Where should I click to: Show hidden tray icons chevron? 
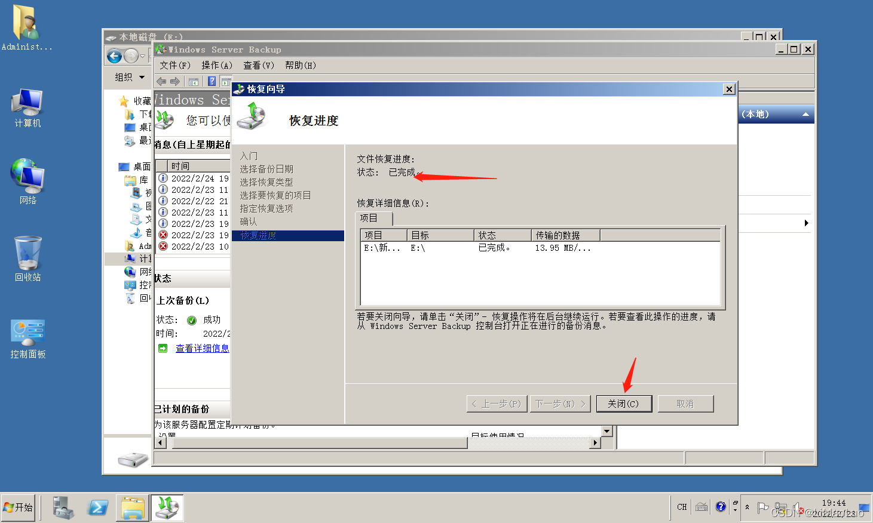(x=747, y=507)
